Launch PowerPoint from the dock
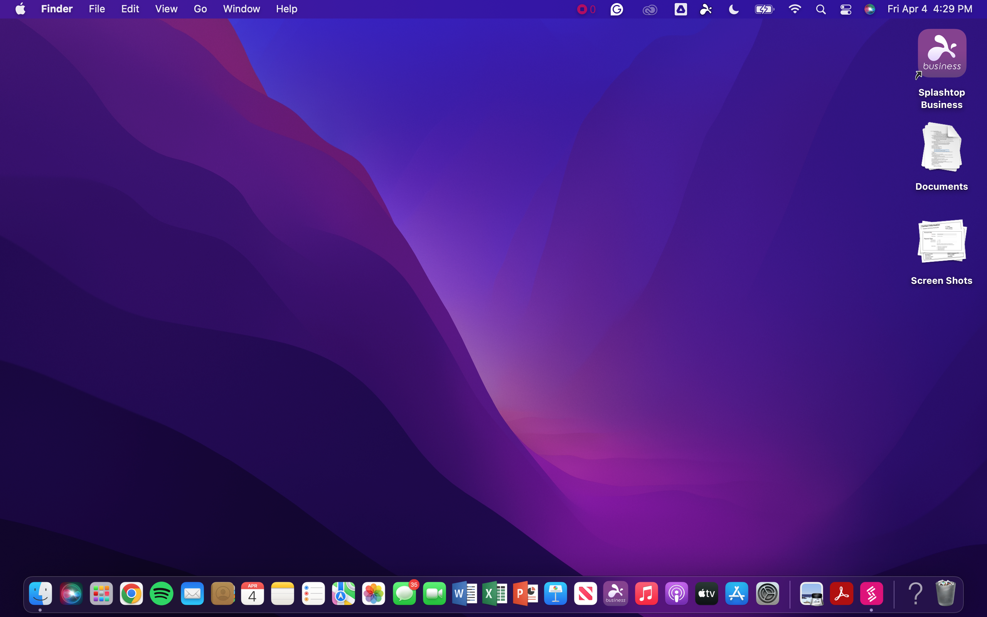Viewport: 987px width, 617px height. point(525,594)
